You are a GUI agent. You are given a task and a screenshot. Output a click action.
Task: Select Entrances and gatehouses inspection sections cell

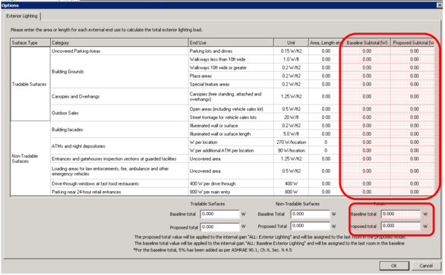click(x=119, y=158)
